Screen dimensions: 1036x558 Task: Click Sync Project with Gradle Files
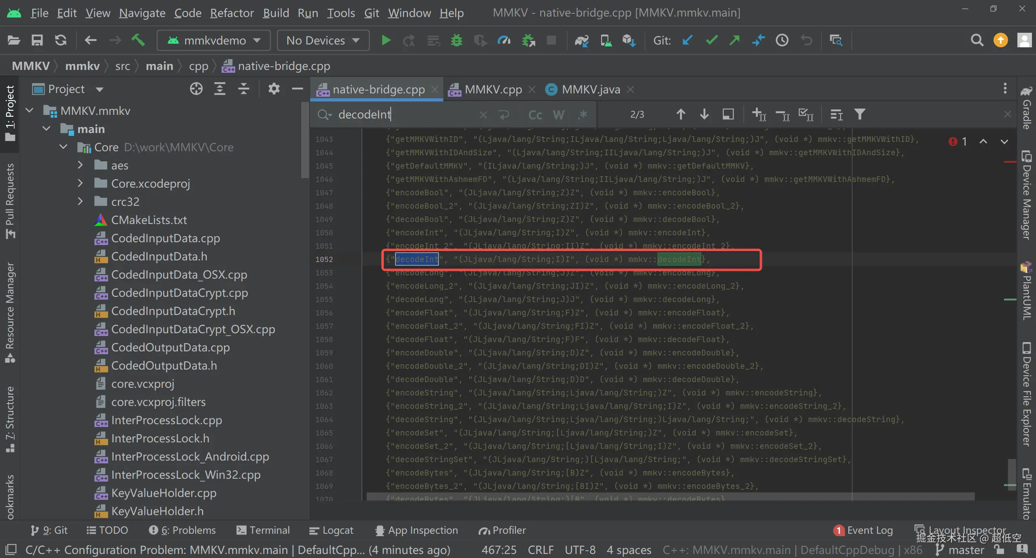(582, 40)
